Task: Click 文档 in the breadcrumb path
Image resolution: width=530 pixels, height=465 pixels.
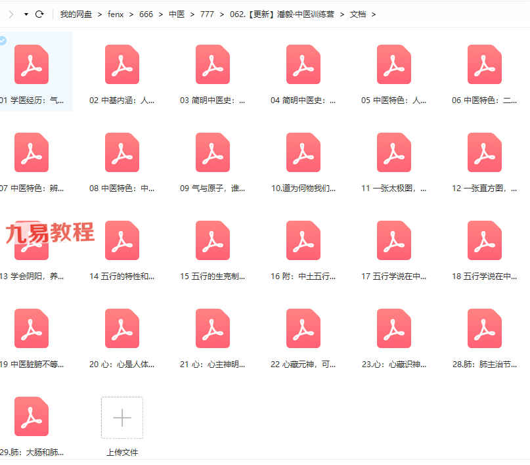Action: click(x=358, y=14)
